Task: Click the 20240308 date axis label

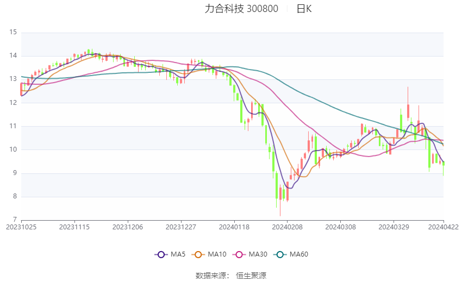Action: [340, 227]
